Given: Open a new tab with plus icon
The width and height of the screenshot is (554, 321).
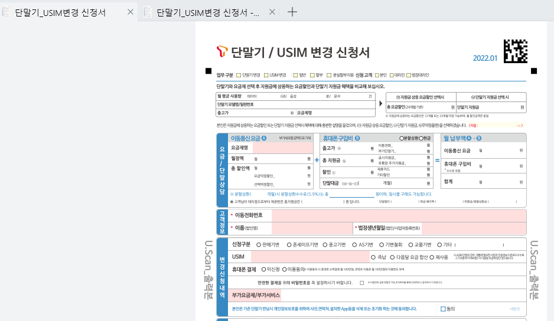Looking at the screenshot, I should (x=292, y=12).
